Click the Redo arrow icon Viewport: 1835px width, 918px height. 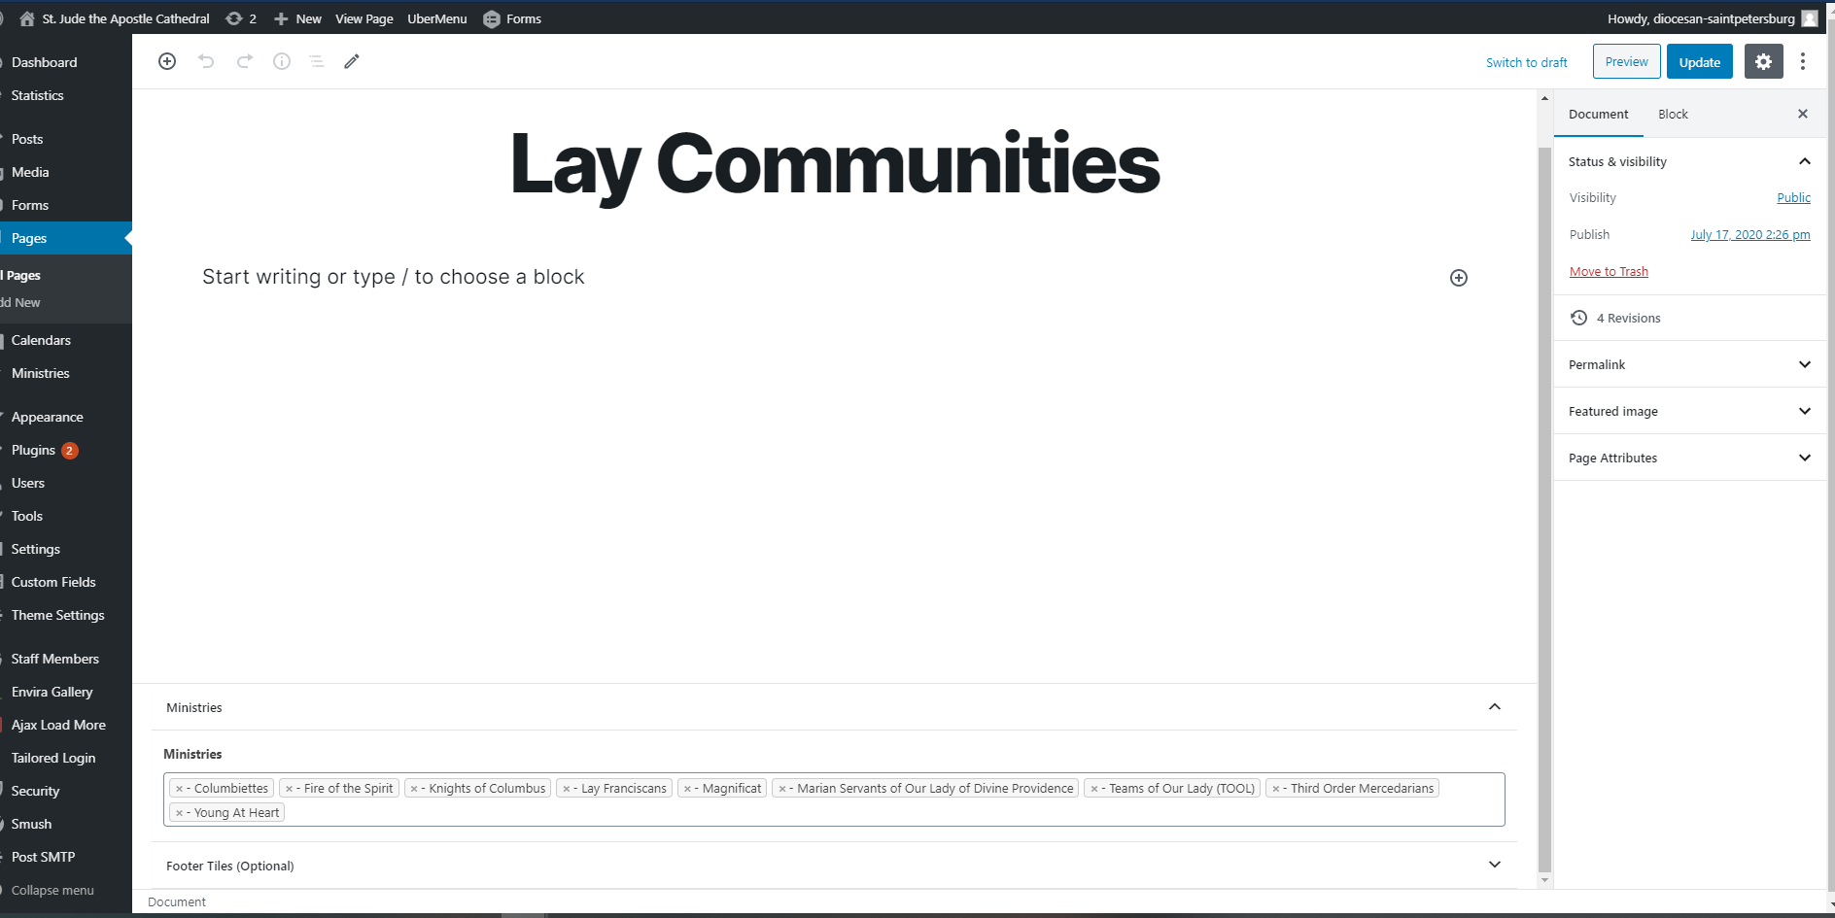point(245,61)
